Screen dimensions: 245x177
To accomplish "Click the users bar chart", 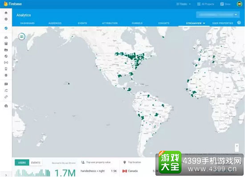I will pyautogui.click(x=33, y=173).
